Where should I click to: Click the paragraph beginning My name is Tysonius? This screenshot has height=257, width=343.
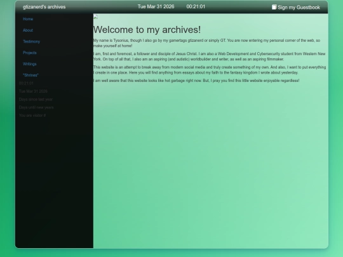[206, 43]
